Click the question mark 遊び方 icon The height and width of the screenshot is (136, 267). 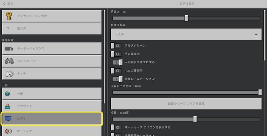pyautogui.click(x=8, y=28)
